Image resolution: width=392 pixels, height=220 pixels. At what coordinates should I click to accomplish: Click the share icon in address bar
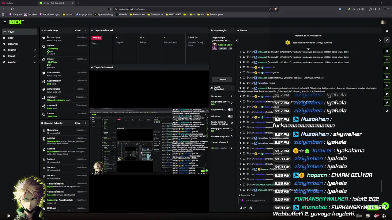pos(270,9)
